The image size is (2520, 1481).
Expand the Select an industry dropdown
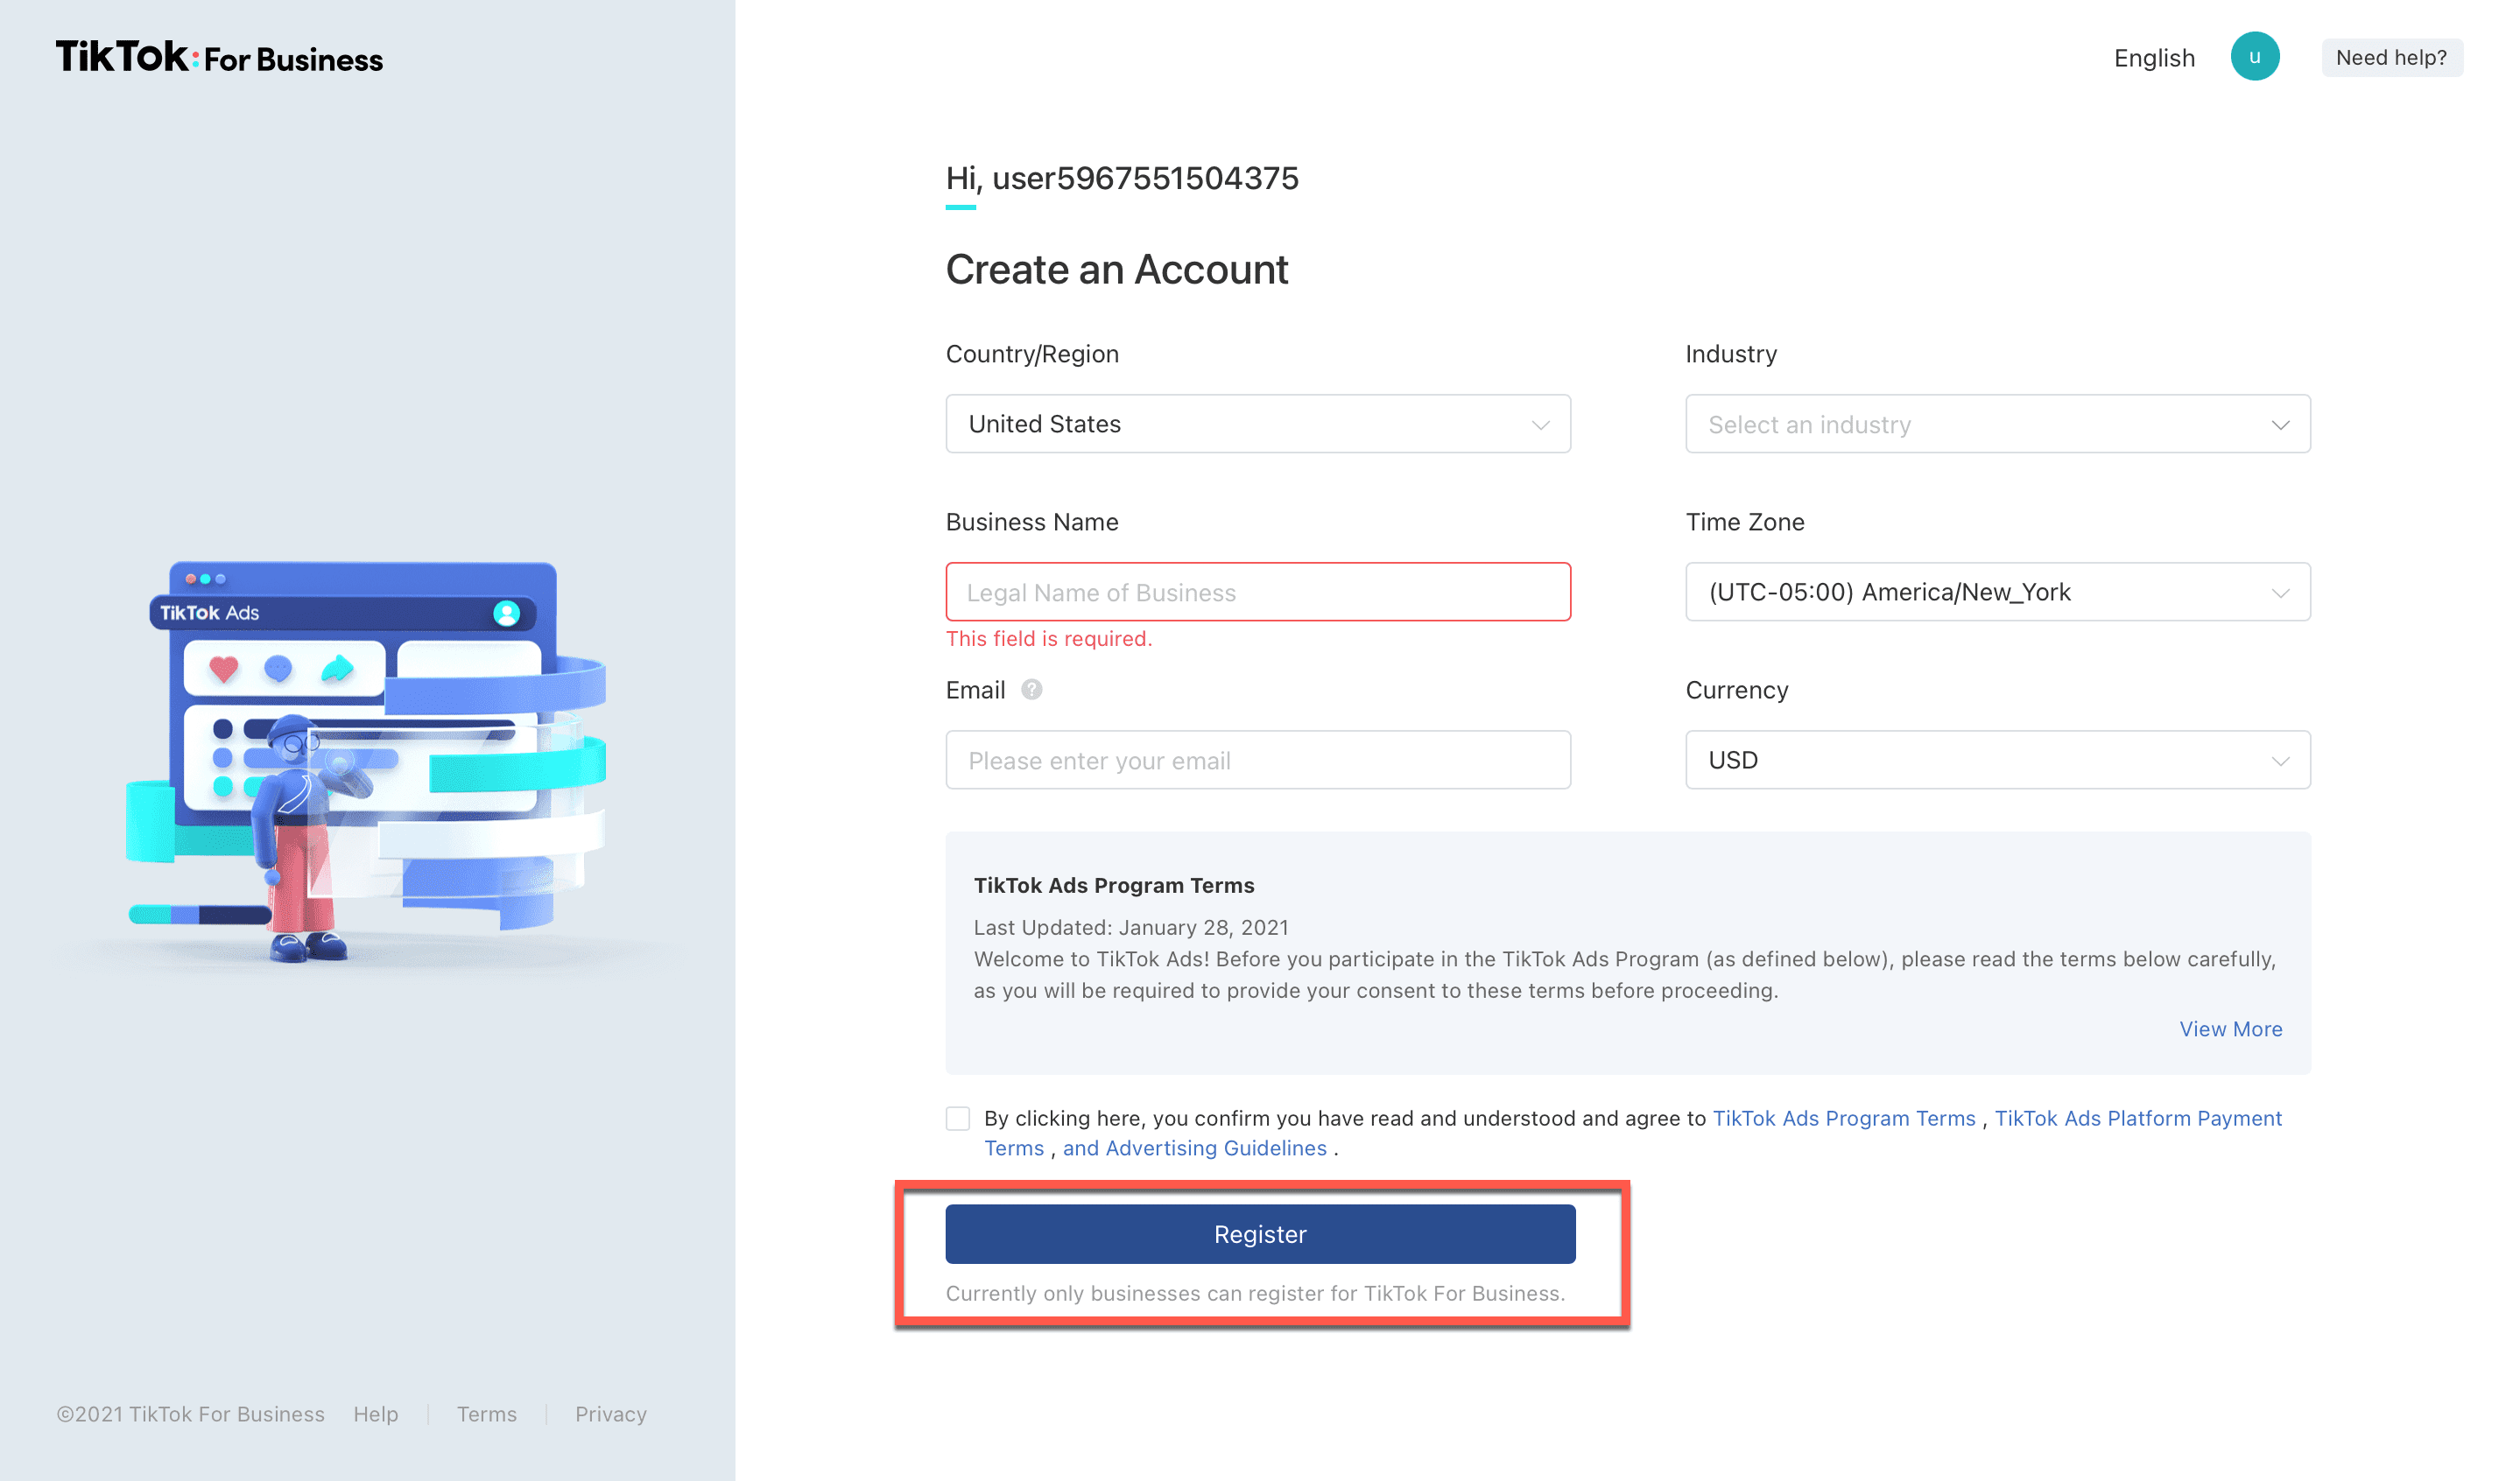click(1997, 424)
